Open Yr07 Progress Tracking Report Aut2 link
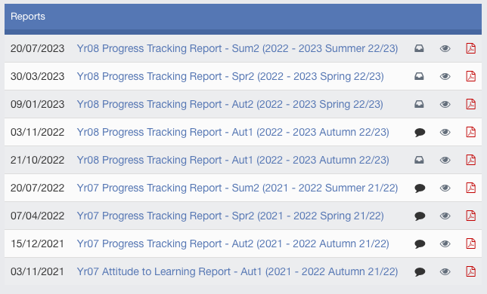 pyautogui.click(x=233, y=243)
